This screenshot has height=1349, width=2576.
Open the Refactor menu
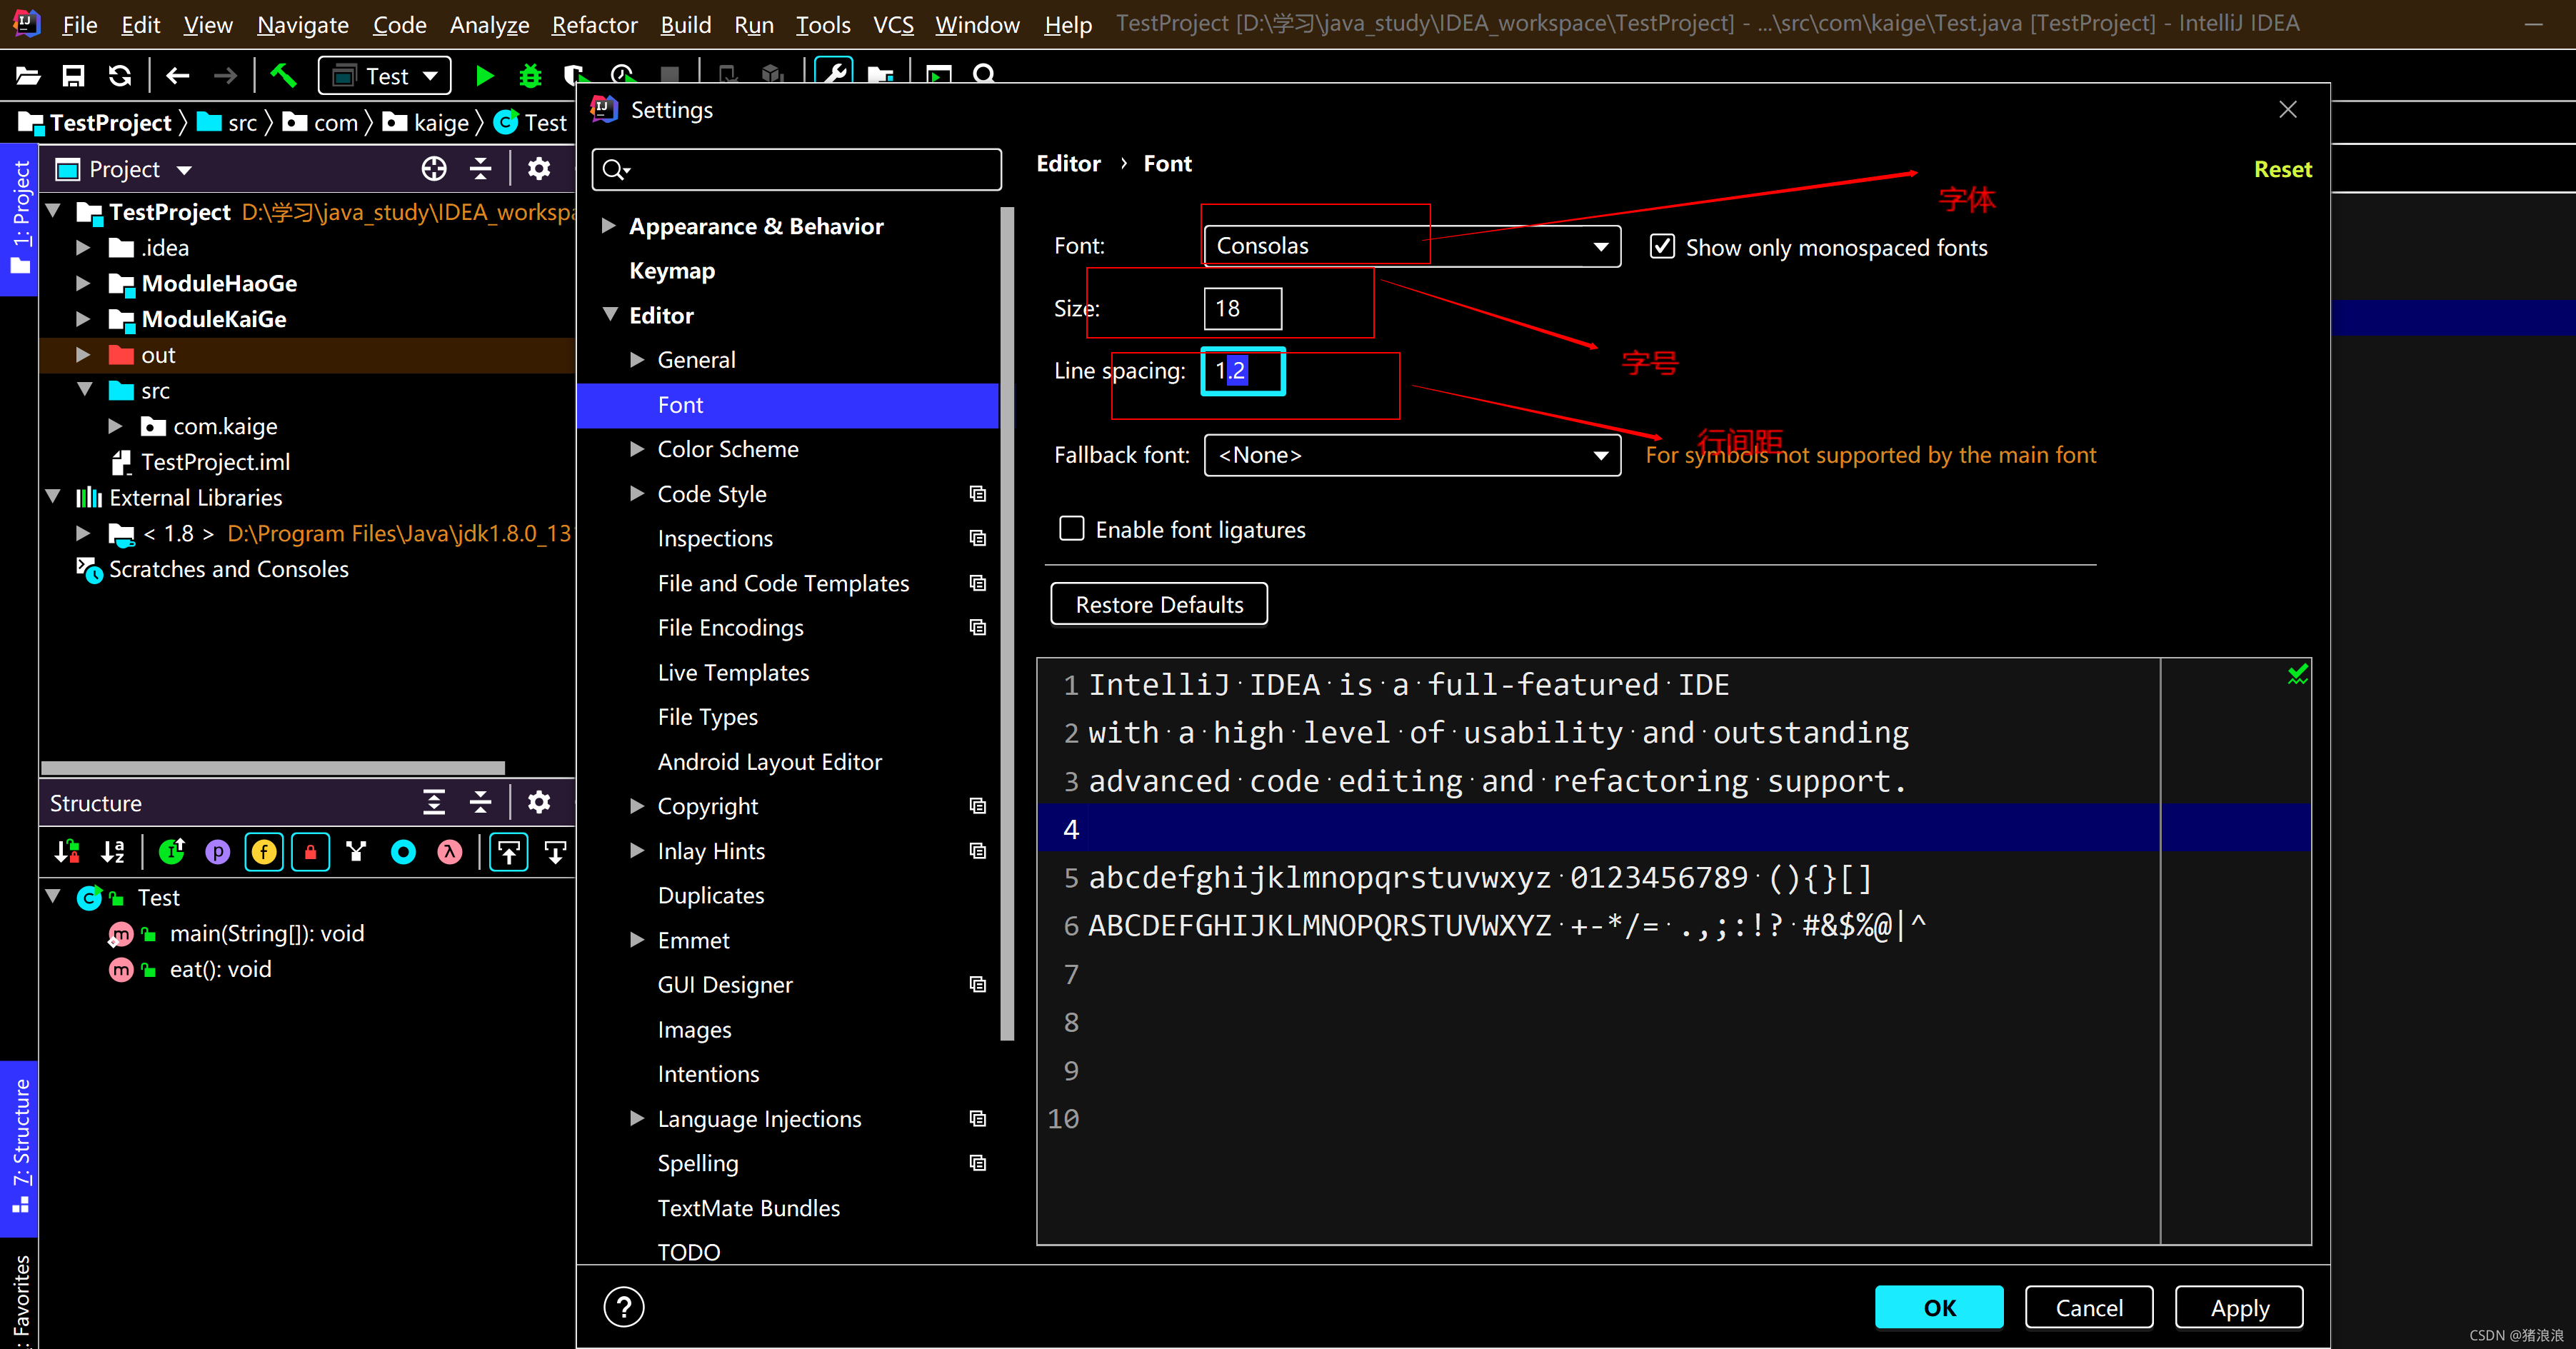pyautogui.click(x=594, y=24)
